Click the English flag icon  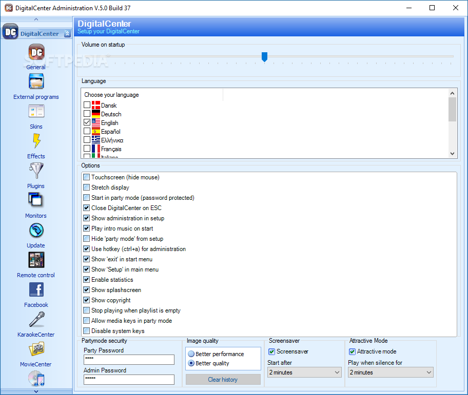96,122
